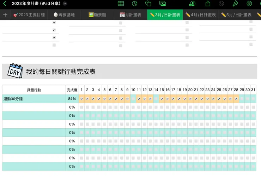This screenshot has height=177, width=261.
Task: Select the 3月/日計畫表 tab
Action: pos(165,15)
